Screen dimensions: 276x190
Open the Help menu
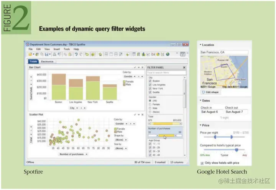76,49
